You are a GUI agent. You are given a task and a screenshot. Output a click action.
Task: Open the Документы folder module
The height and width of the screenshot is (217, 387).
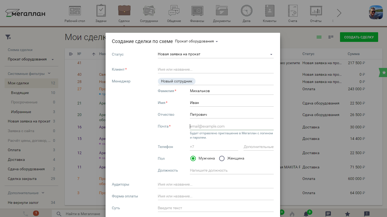tap(222, 14)
